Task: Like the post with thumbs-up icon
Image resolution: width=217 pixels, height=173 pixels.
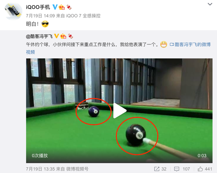Action: 200,169
